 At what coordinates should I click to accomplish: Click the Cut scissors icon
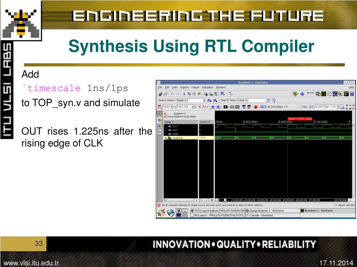click(x=184, y=94)
